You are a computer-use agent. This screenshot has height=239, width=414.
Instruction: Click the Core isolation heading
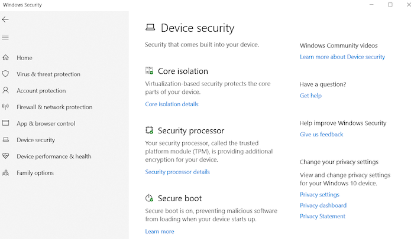coord(183,71)
